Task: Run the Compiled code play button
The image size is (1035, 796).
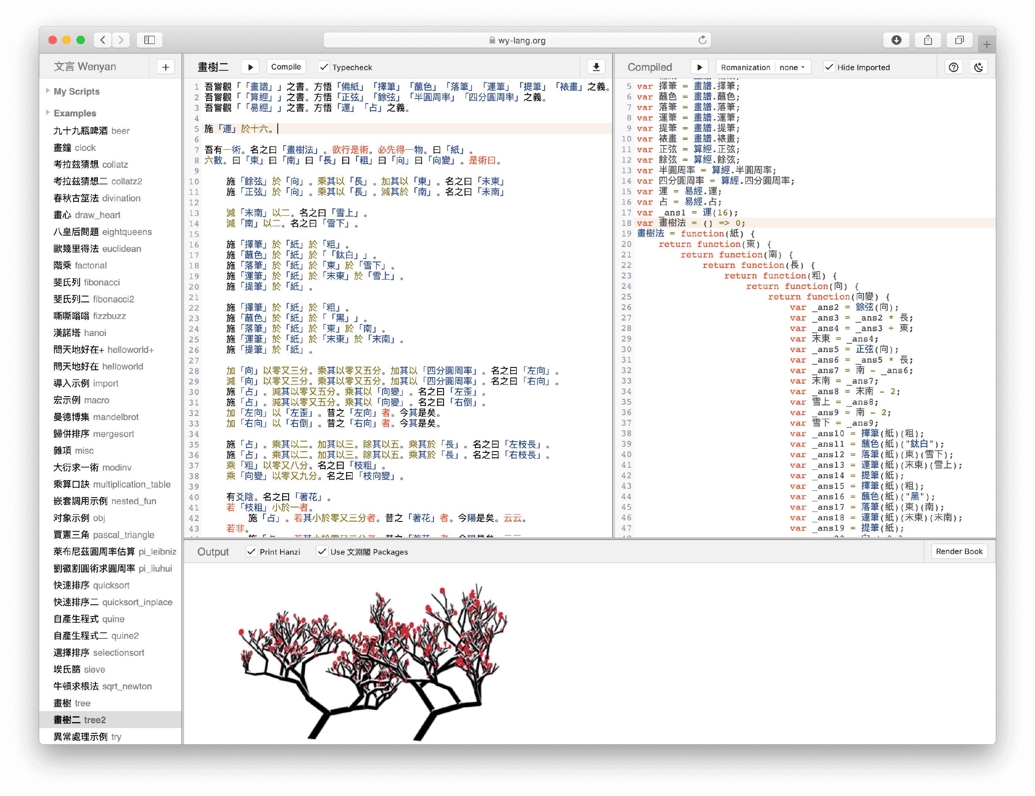Action: [699, 67]
